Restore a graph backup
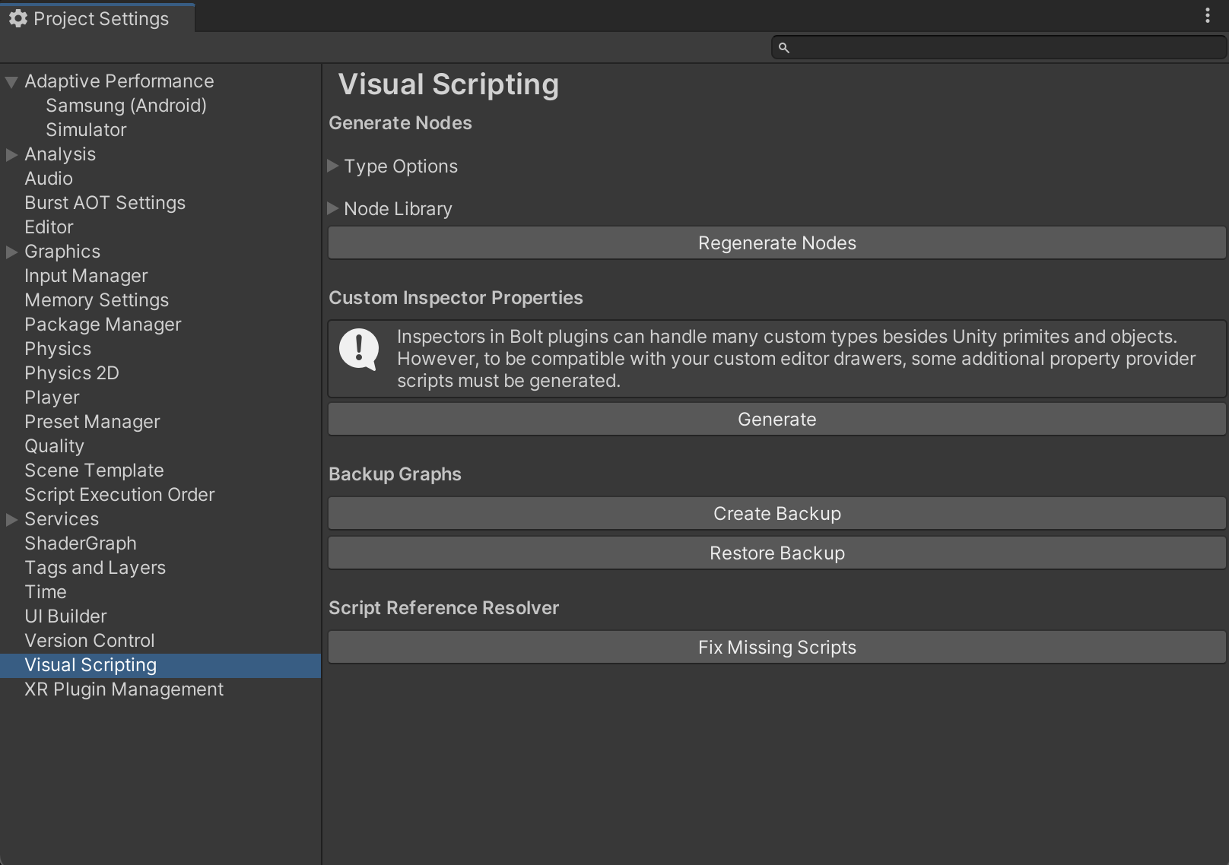This screenshot has height=865, width=1229. pos(776,553)
